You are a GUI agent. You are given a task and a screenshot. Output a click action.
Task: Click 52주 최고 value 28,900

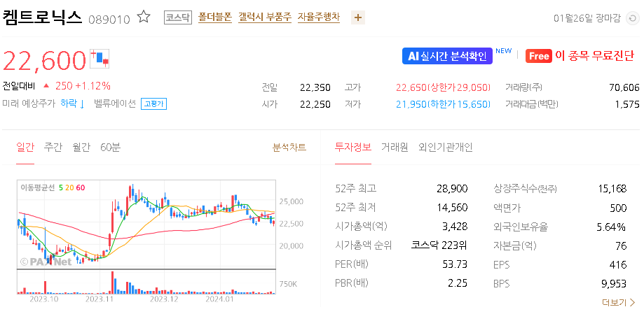click(452, 189)
